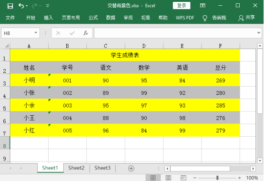Image resolution: width=264 pixels, height=181 pixels.
Task: Switch to Sheet2 tab
Action: point(76,168)
